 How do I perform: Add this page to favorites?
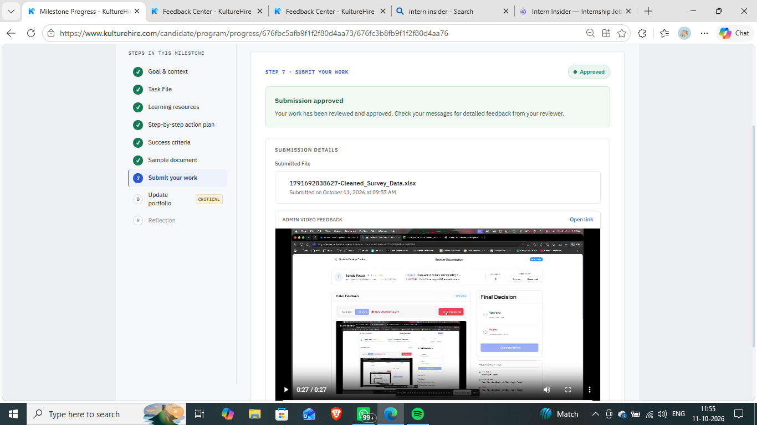tap(622, 33)
